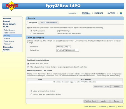
Task: Select the non-encrypted radio option
Action: [x=31, y=34]
